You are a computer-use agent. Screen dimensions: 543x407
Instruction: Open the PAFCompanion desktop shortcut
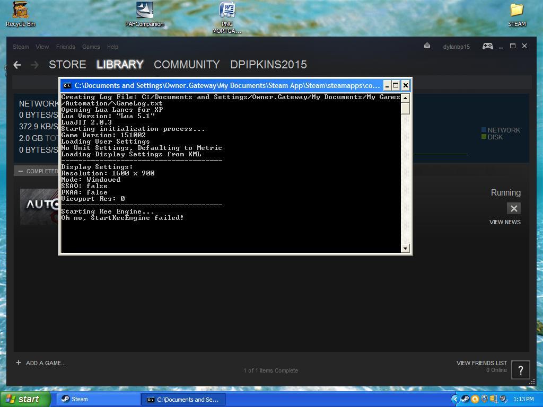tap(144, 14)
